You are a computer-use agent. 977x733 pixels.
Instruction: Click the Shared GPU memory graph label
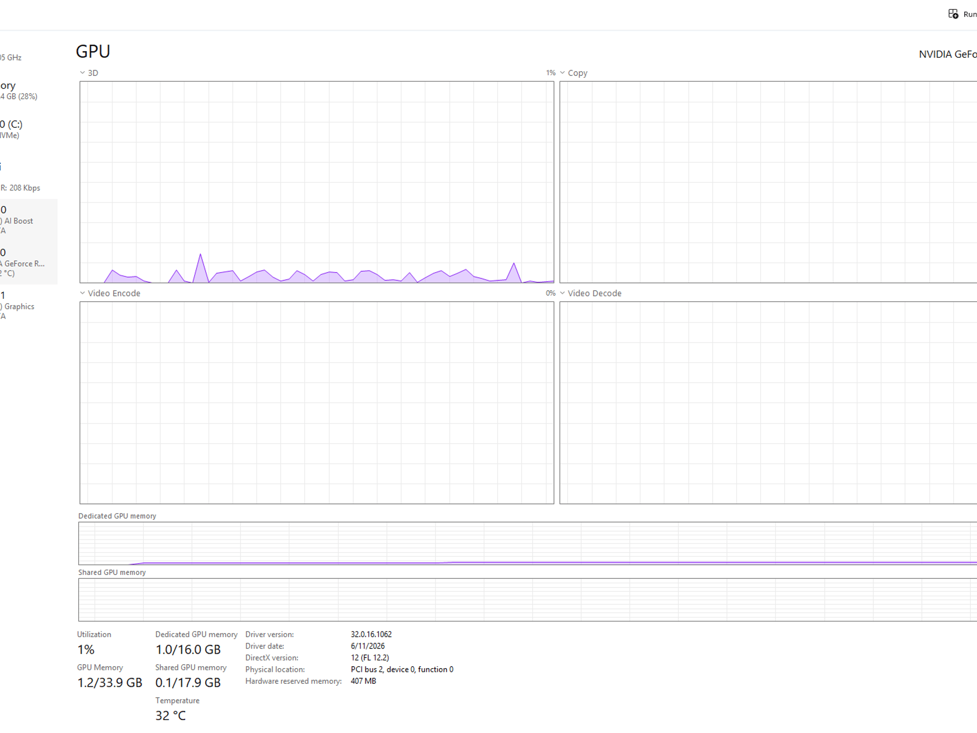click(x=112, y=572)
